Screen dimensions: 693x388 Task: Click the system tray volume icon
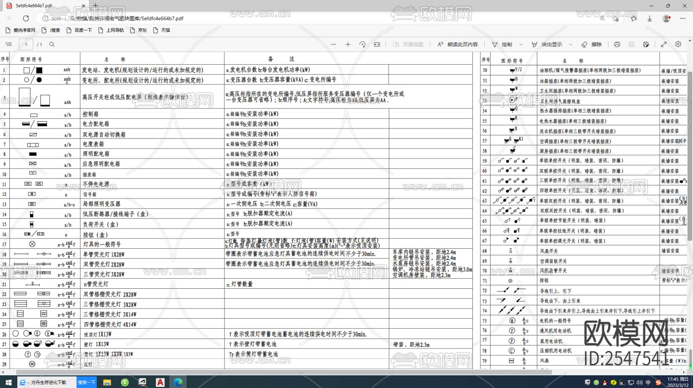point(639,382)
